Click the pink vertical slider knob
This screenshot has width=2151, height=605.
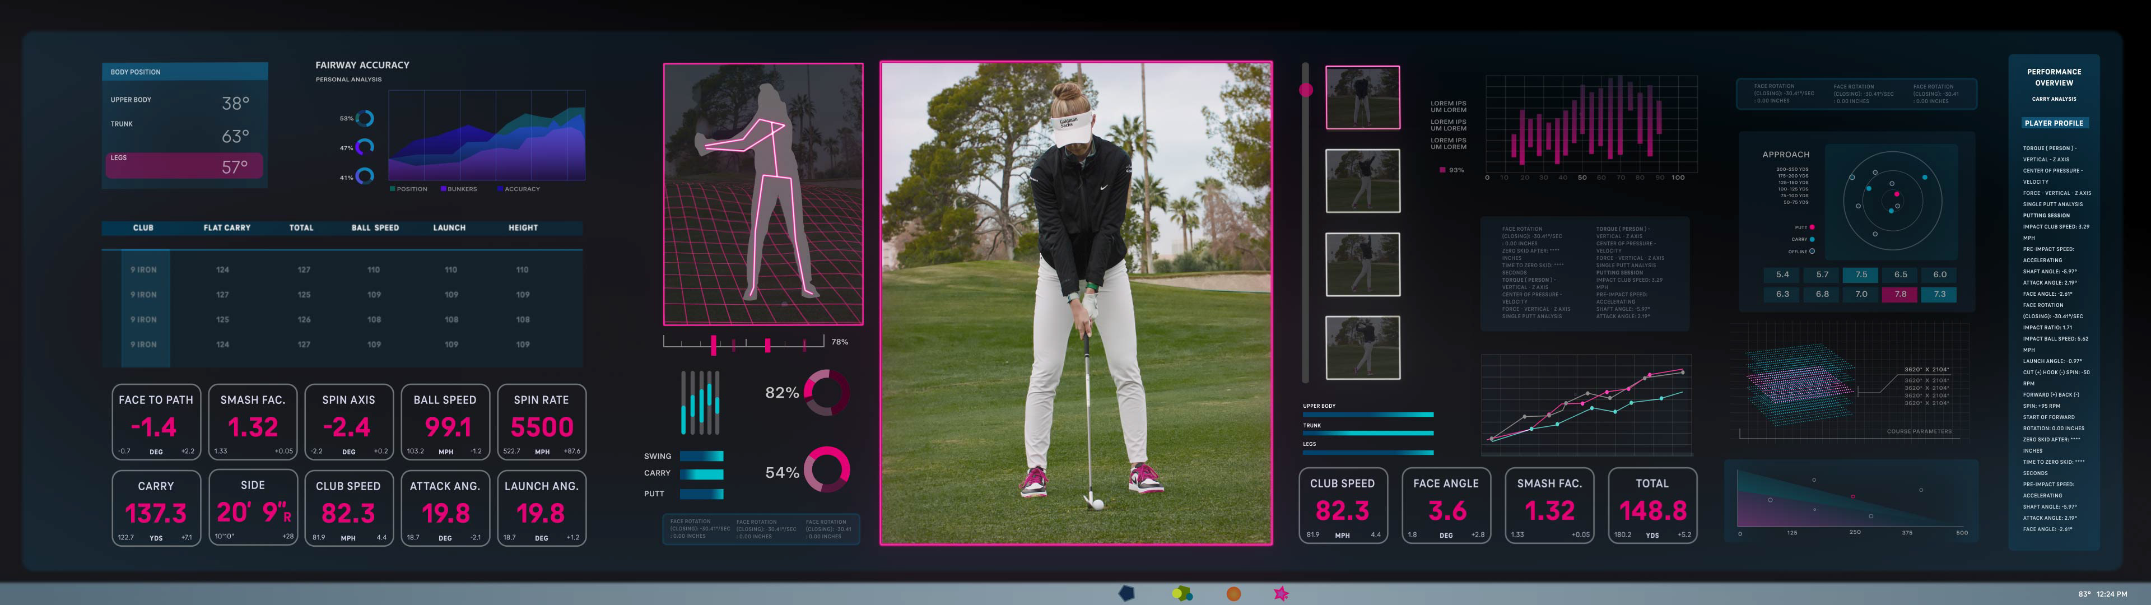[x=1306, y=90]
